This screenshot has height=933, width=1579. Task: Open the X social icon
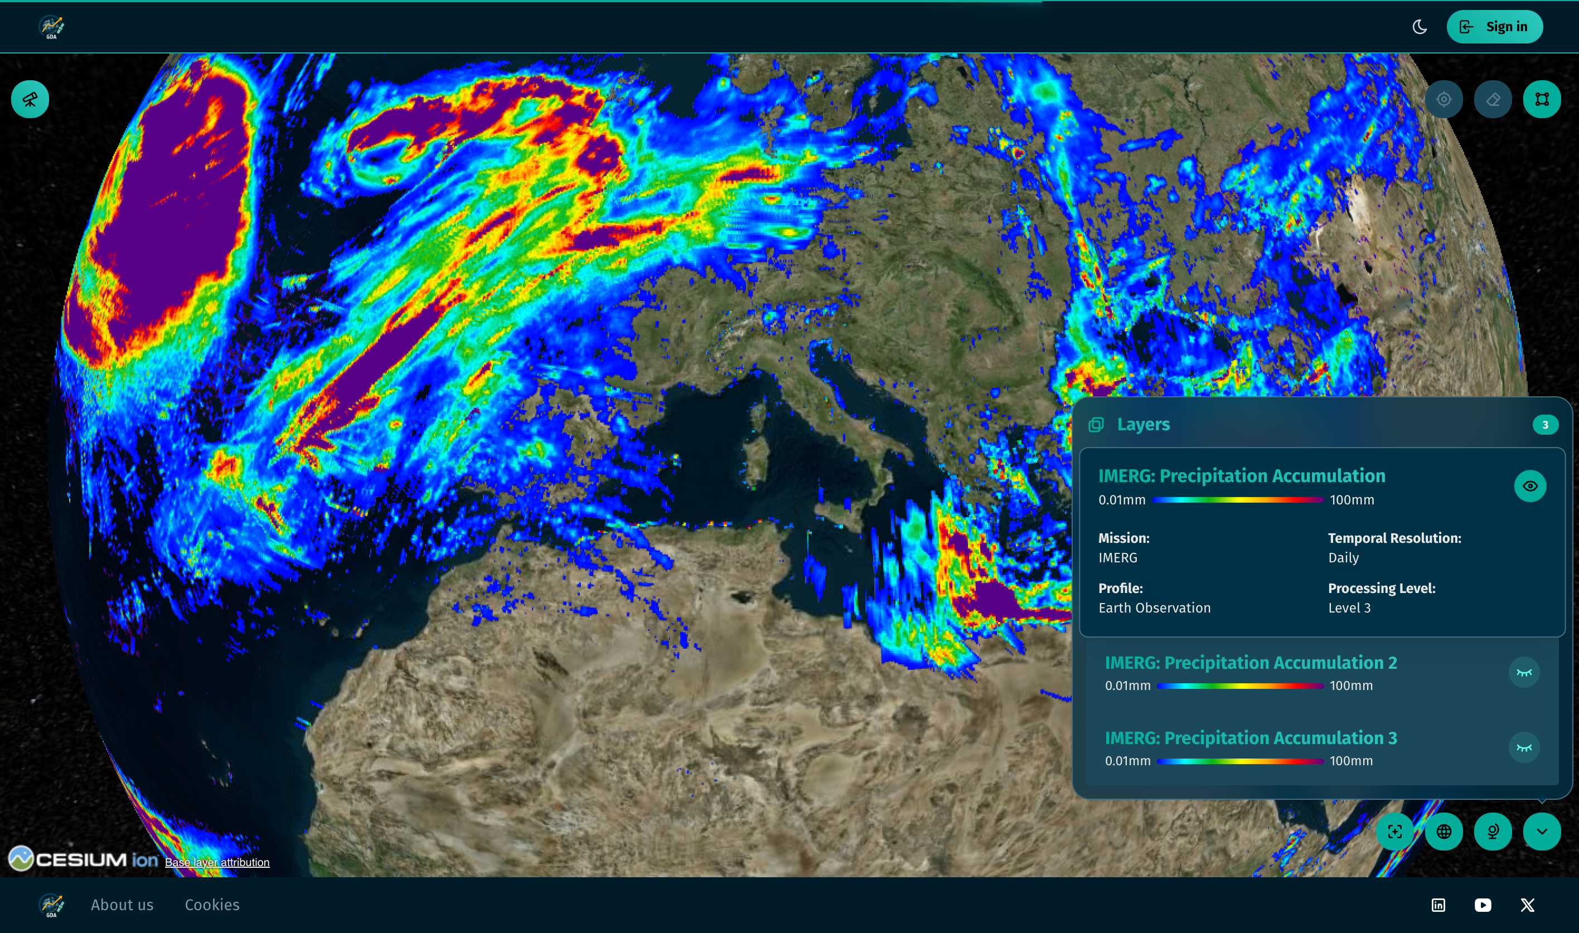[1528, 905]
